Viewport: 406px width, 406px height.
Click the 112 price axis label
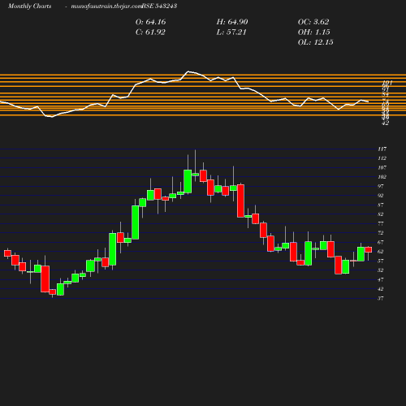[x=382, y=158]
